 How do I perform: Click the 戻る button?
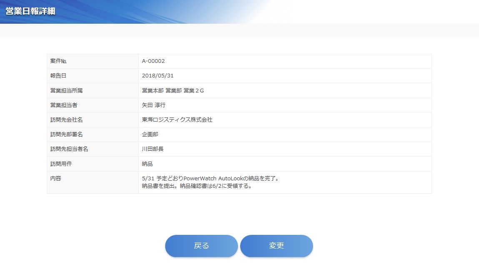tap(201, 246)
